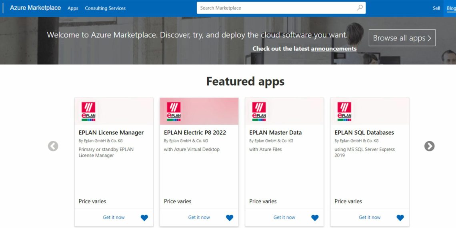Click the search magnifier icon
Viewport: 456px width, 228px height.
coord(360,8)
